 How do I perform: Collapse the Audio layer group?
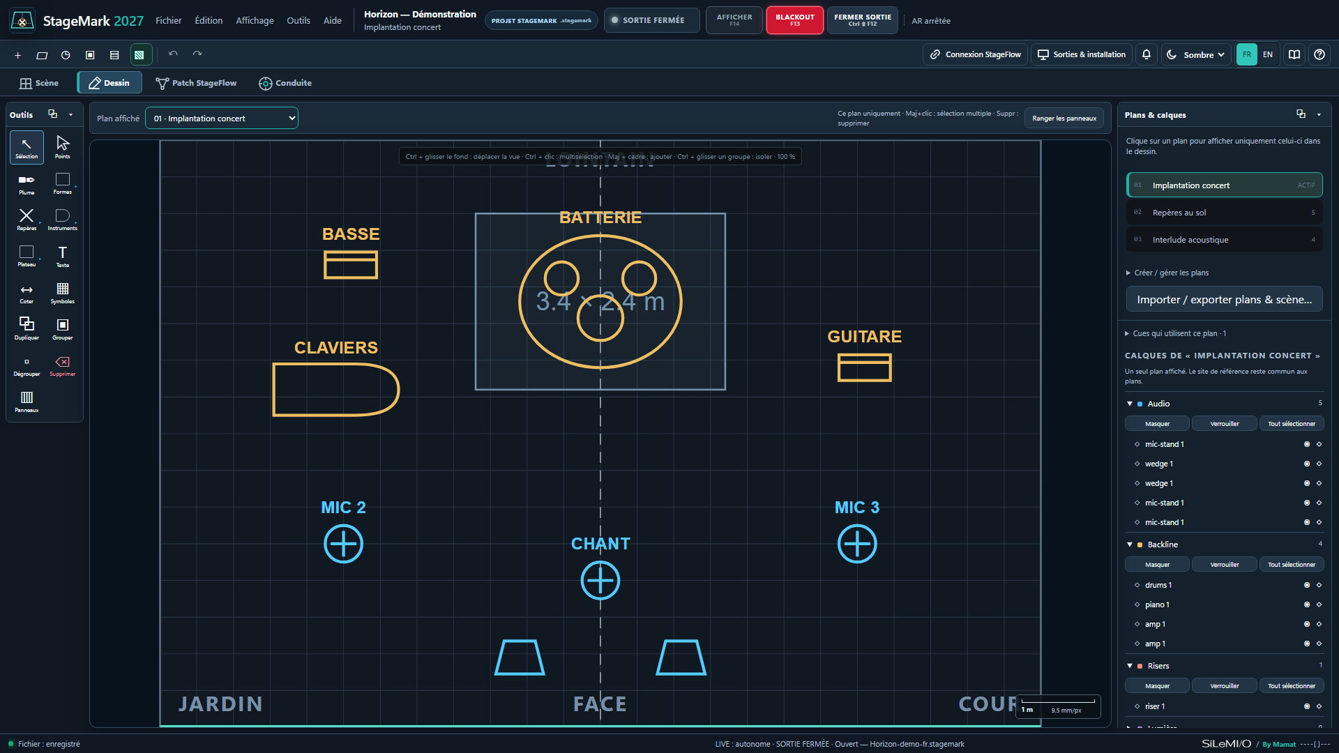click(1130, 404)
